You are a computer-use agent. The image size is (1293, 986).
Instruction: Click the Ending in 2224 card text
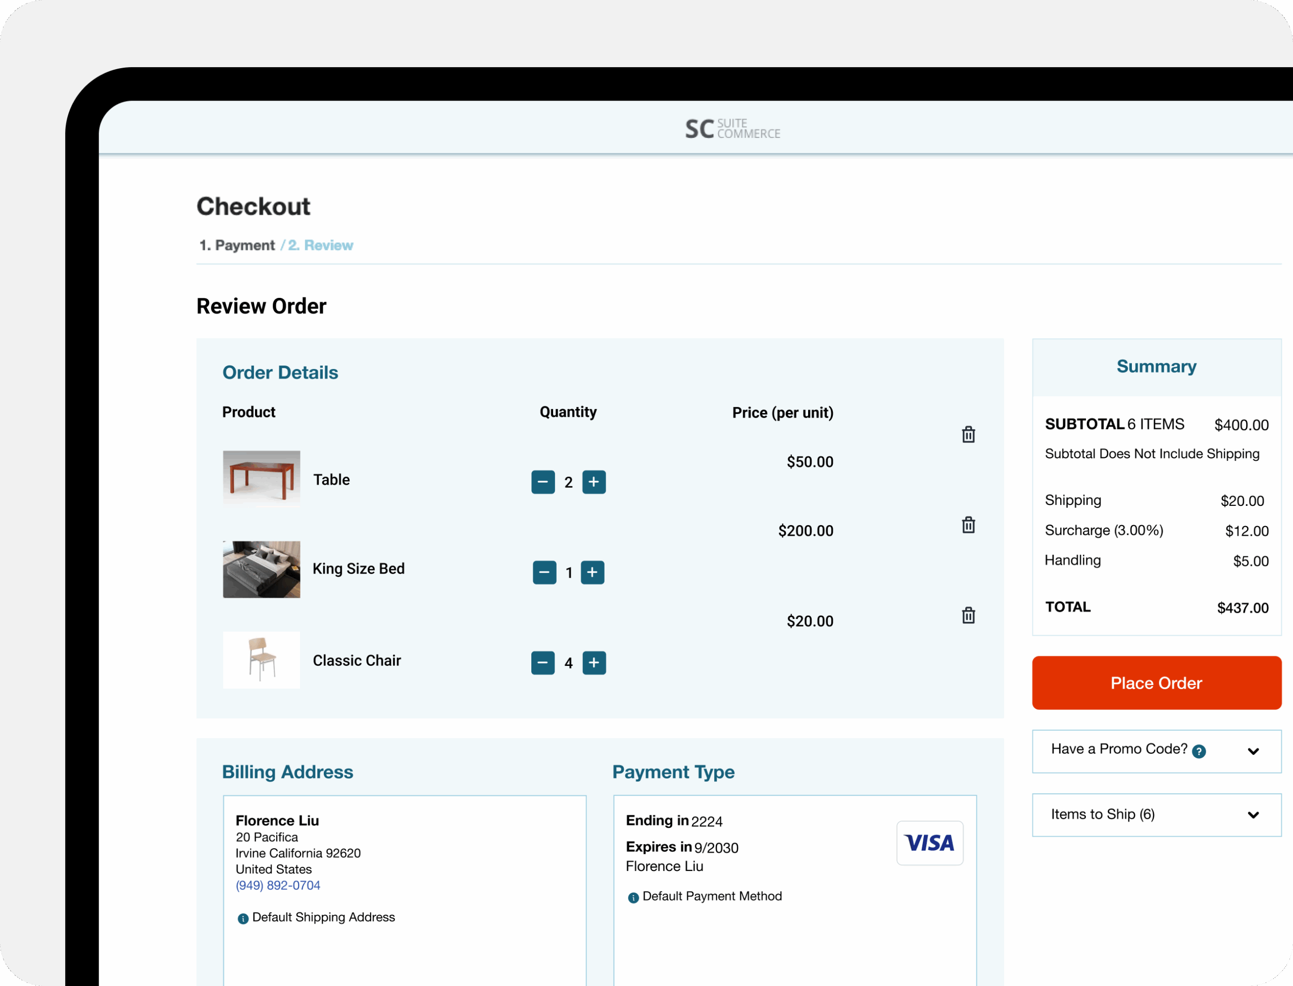coord(674,820)
